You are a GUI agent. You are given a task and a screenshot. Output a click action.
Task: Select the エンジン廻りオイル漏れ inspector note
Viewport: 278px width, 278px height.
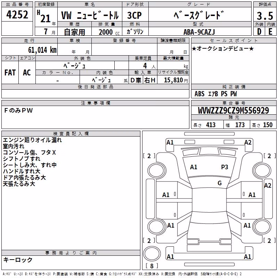32,140
